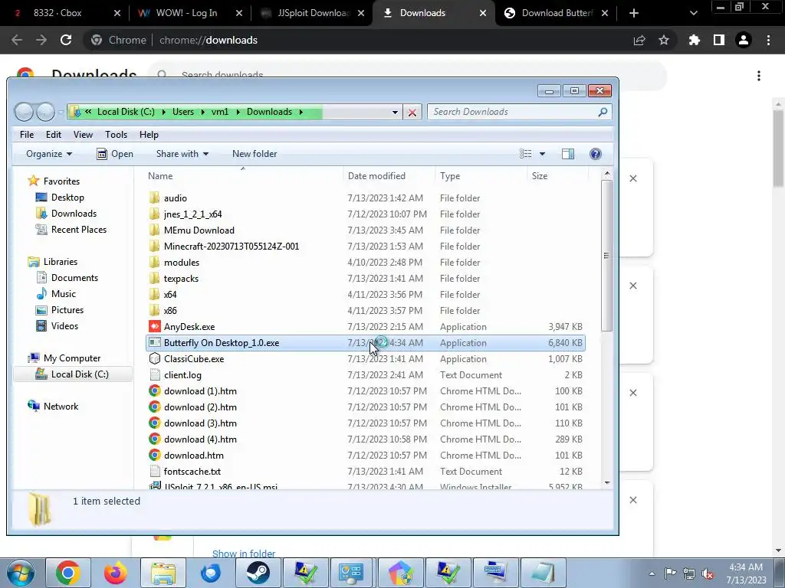Open Steam from the taskbar

[x=258, y=573]
